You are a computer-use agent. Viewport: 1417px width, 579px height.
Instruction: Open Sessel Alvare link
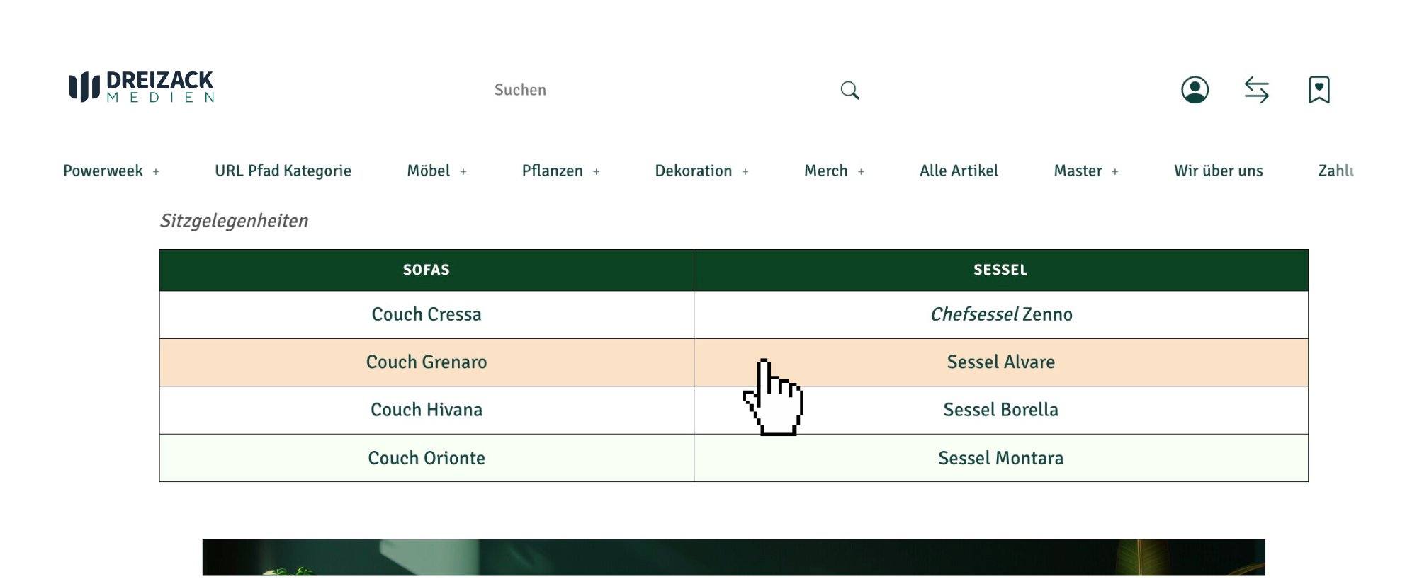coord(1001,362)
